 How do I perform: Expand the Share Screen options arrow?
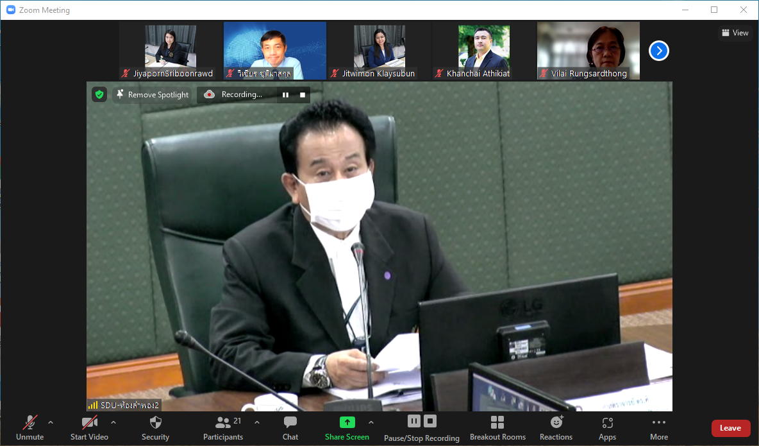[x=371, y=422]
